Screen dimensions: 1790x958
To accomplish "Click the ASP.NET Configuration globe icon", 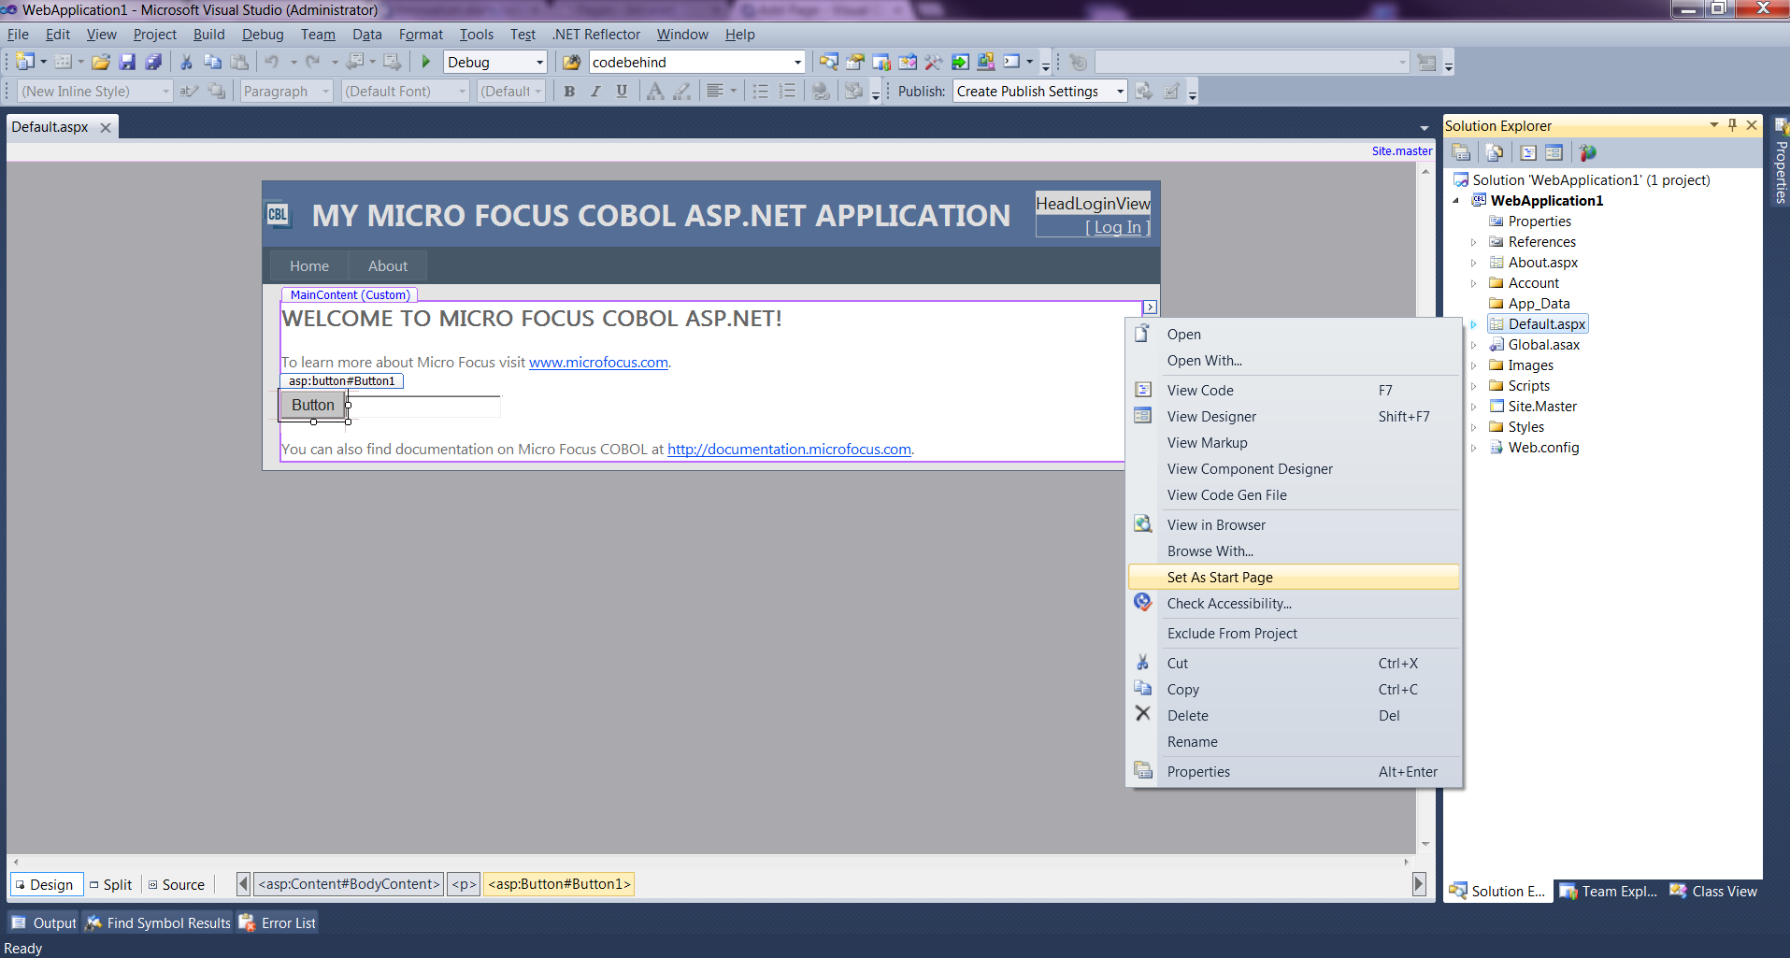I will click(x=1587, y=152).
